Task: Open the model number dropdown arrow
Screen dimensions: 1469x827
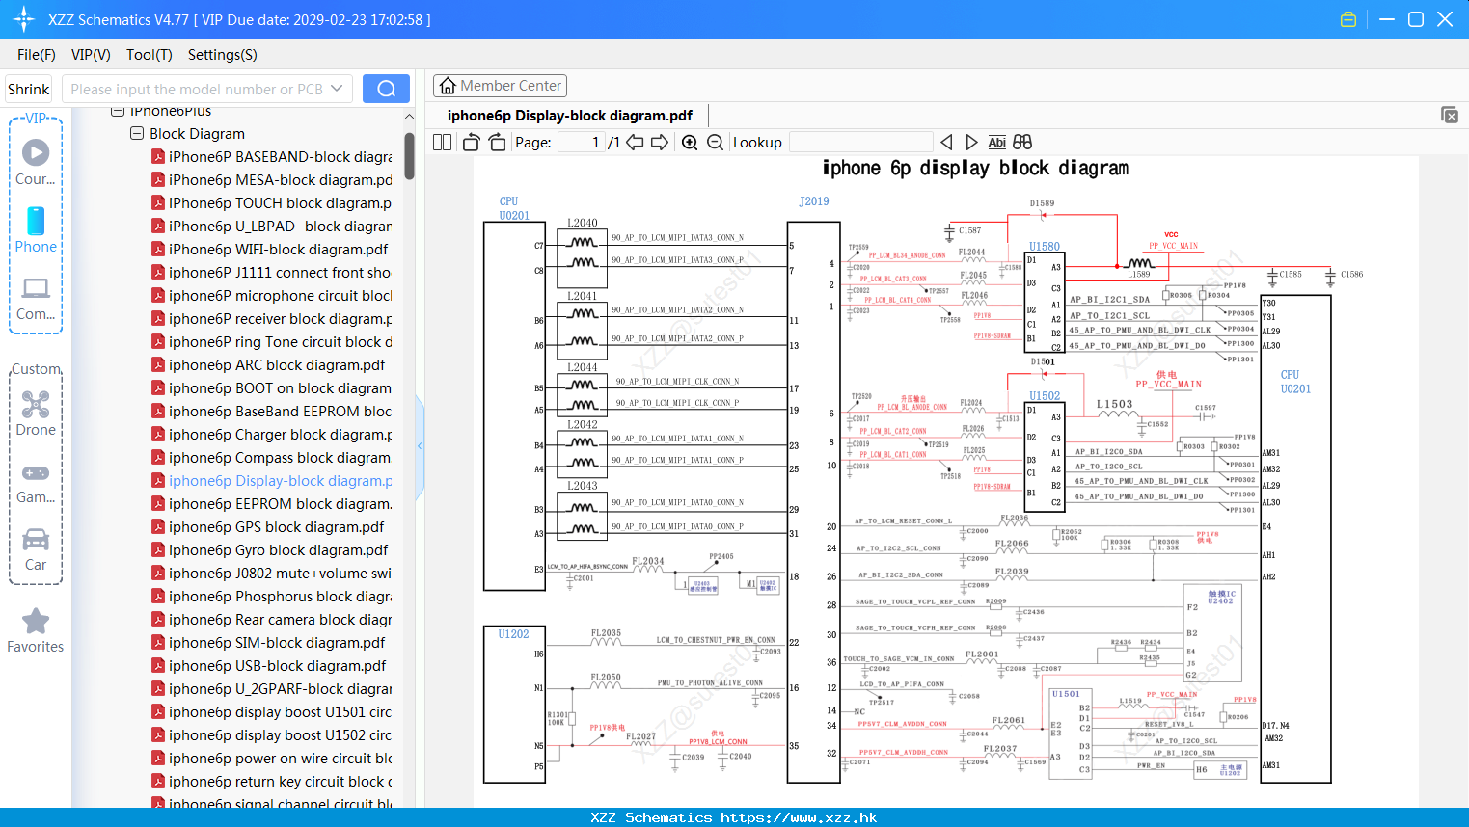Action: (337, 89)
